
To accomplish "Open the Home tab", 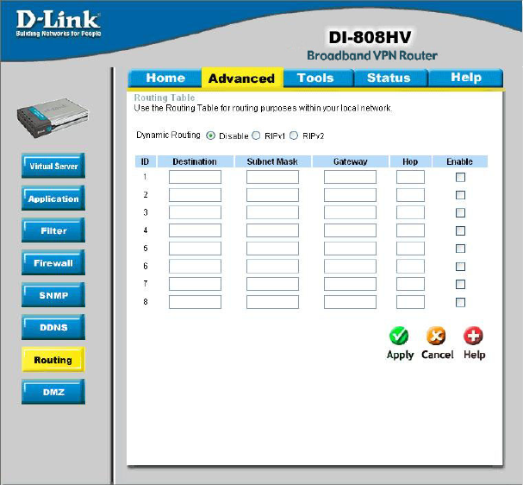I will (165, 79).
